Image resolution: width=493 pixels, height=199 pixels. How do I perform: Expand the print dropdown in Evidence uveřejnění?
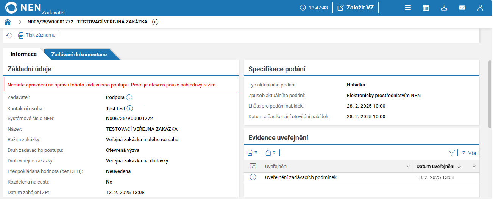tap(252, 153)
